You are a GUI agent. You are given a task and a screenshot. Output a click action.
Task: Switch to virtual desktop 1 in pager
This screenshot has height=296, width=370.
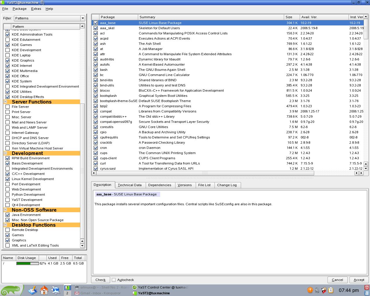[67, 288]
